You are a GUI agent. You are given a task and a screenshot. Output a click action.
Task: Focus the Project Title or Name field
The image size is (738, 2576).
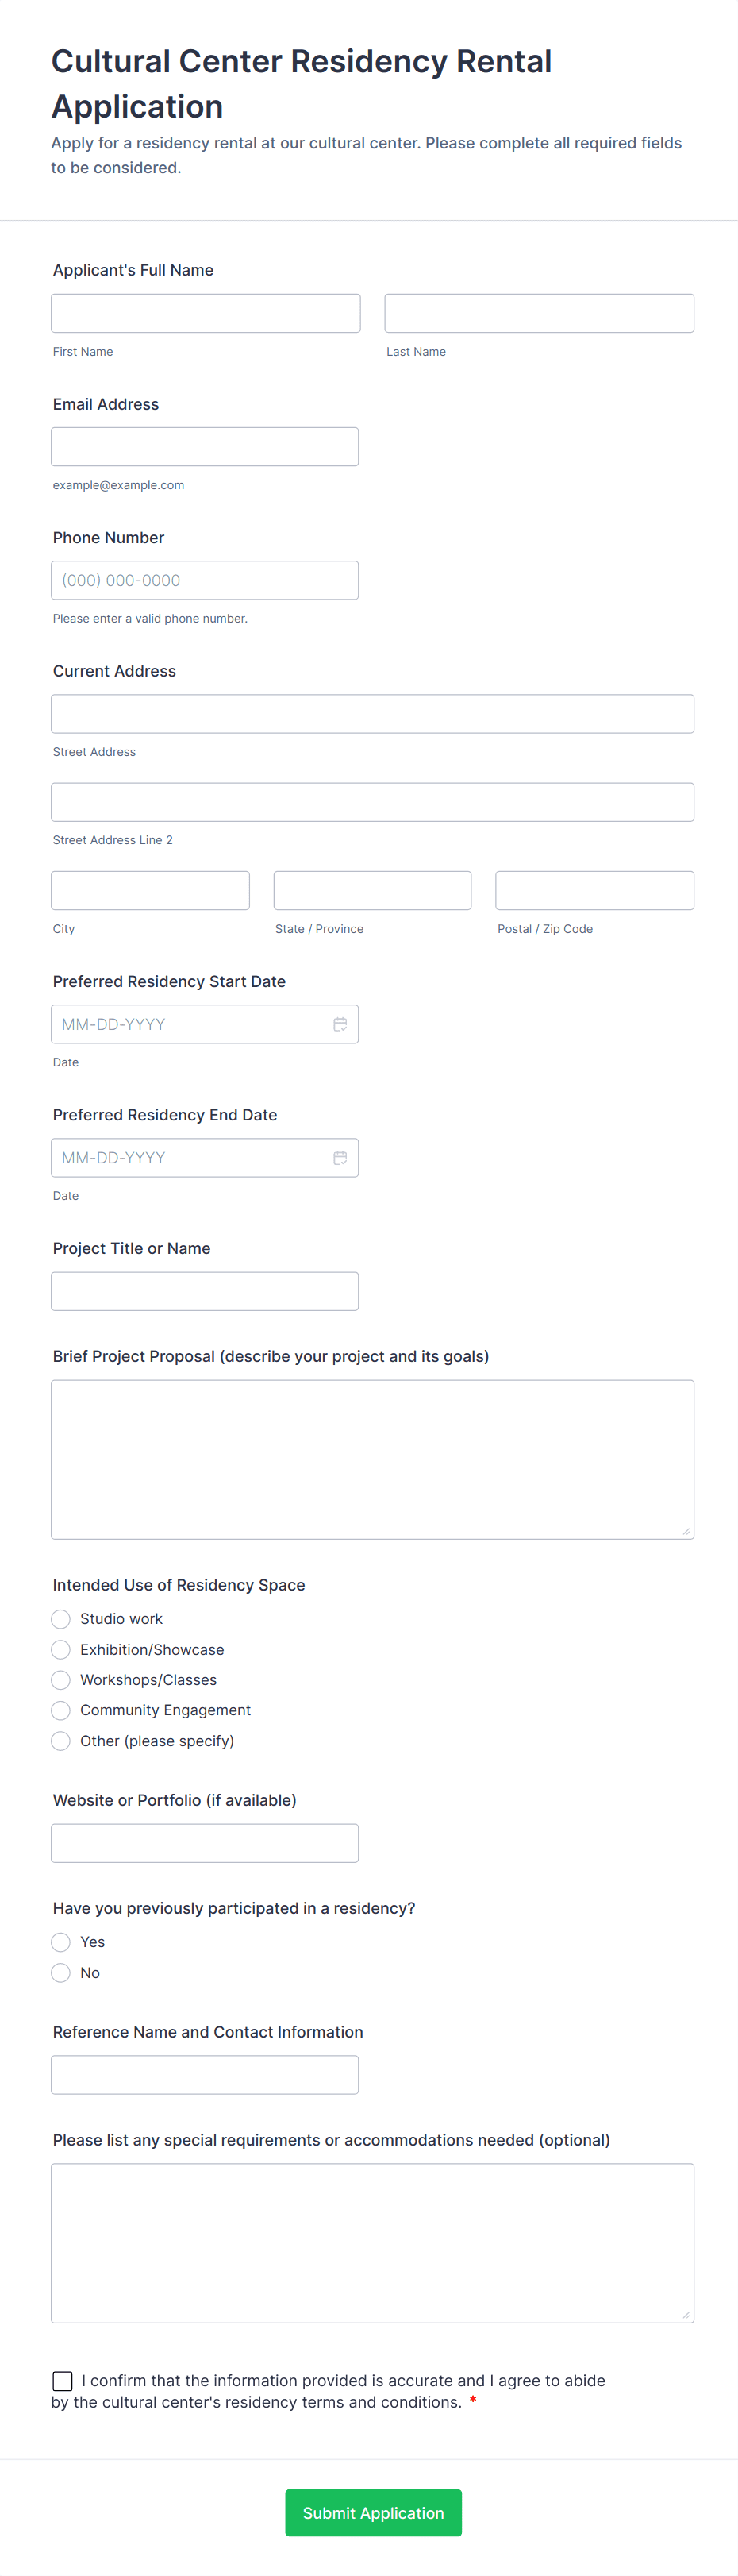205,1291
